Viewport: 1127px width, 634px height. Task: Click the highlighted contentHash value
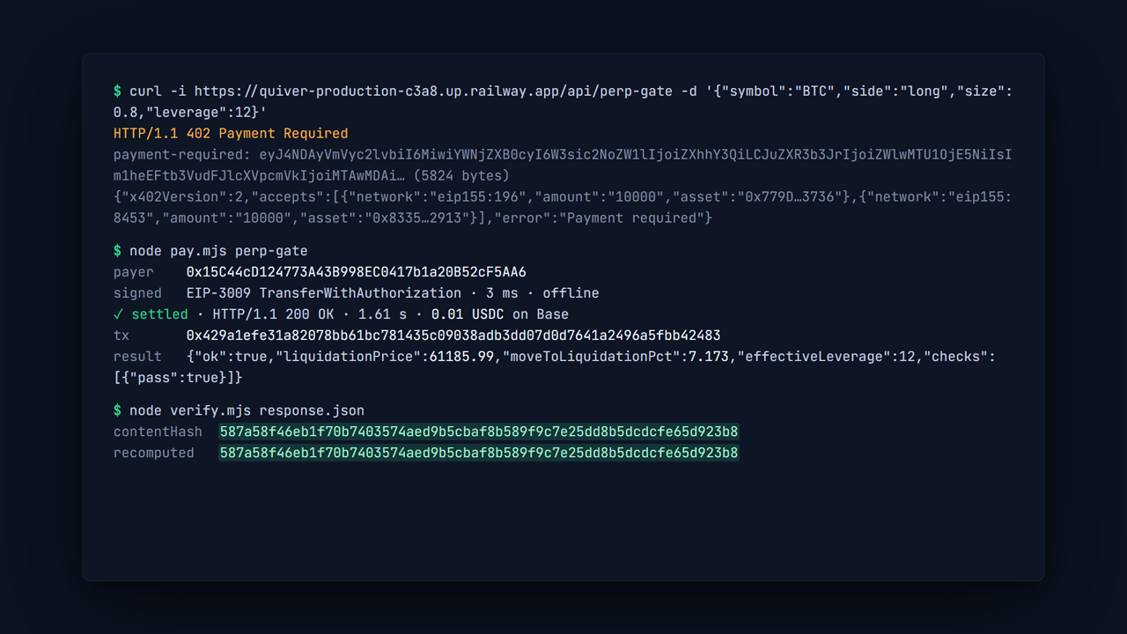[479, 431]
